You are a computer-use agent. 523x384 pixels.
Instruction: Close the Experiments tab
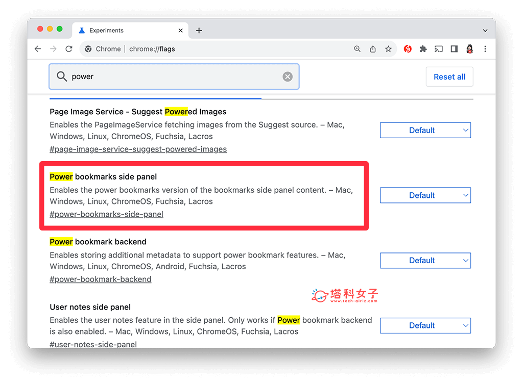(x=180, y=30)
